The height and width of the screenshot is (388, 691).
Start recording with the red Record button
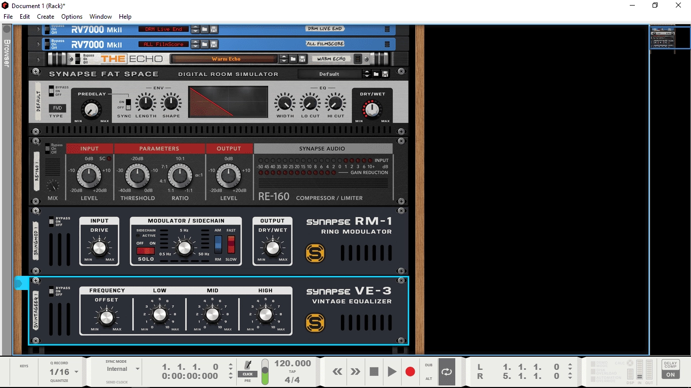point(410,372)
